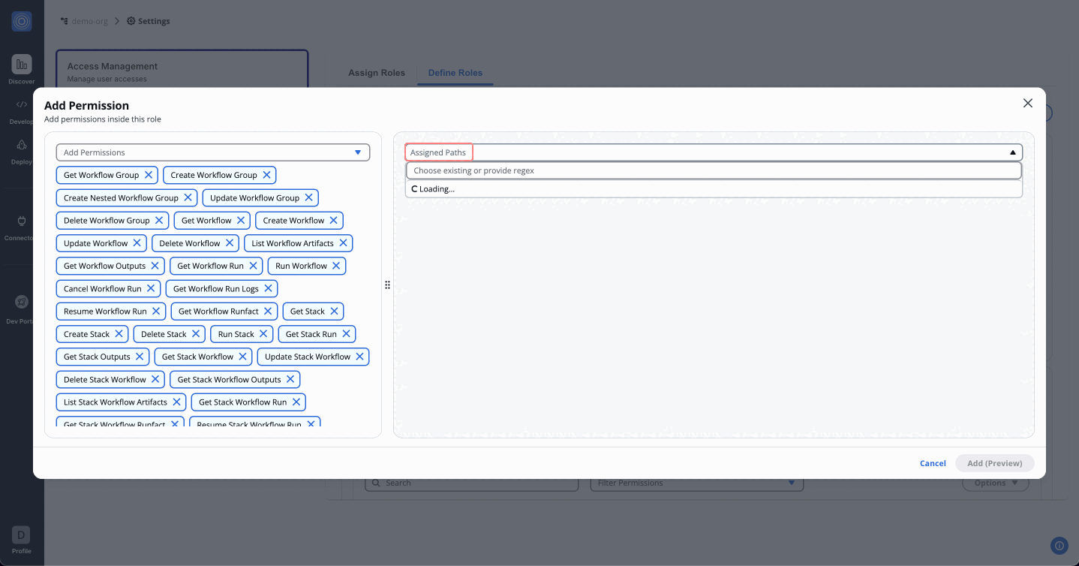Remove the Run Workflow permission tag
This screenshot has width=1079, height=566.
[x=336, y=266]
